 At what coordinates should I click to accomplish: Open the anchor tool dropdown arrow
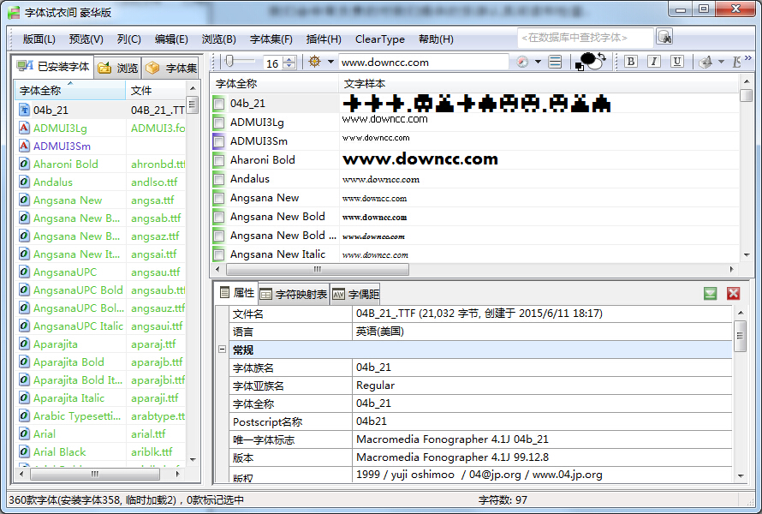point(330,62)
